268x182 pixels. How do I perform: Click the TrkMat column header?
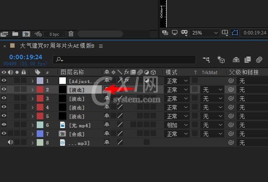[209, 72]
